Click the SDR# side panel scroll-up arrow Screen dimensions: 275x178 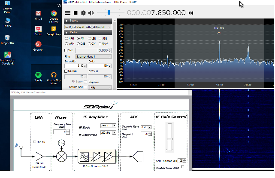(x=115, y=21)
